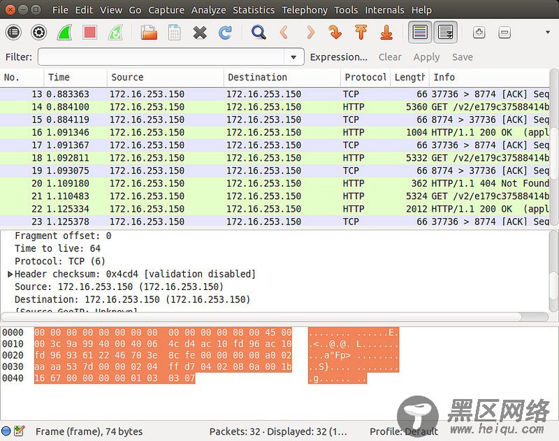Select 'Fragment offset: 0' detail line

[63, 236]
